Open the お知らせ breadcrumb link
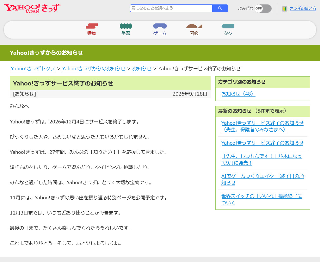Viewport: 320px width, 262px height. 142,69
